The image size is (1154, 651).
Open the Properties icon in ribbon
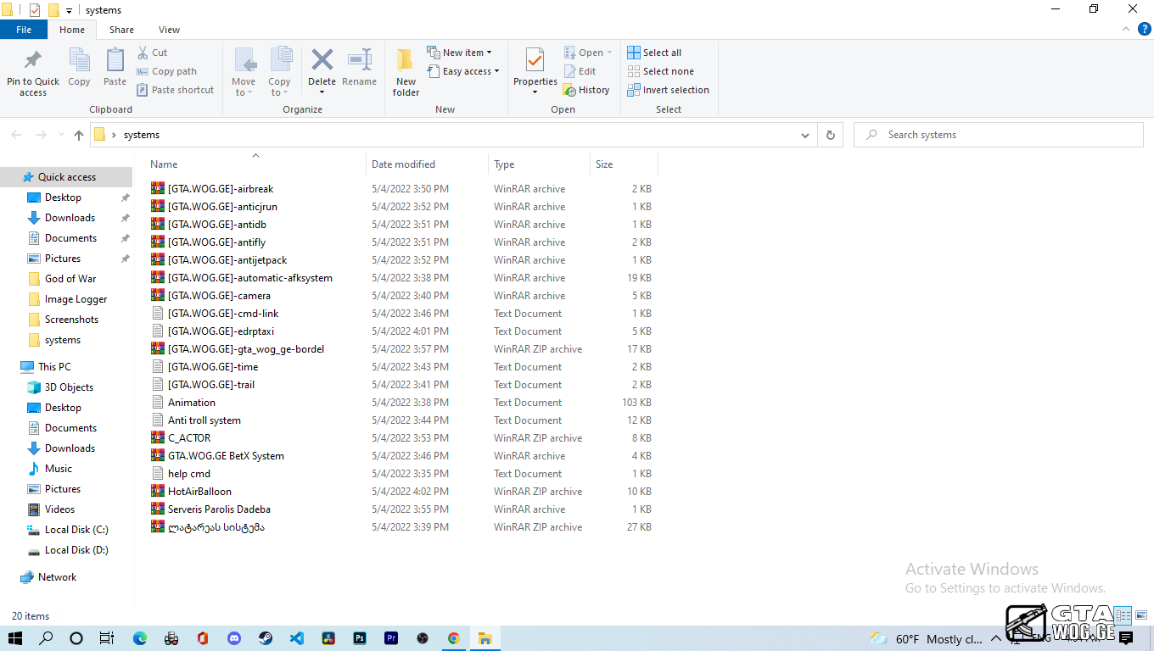click(535, 61)
